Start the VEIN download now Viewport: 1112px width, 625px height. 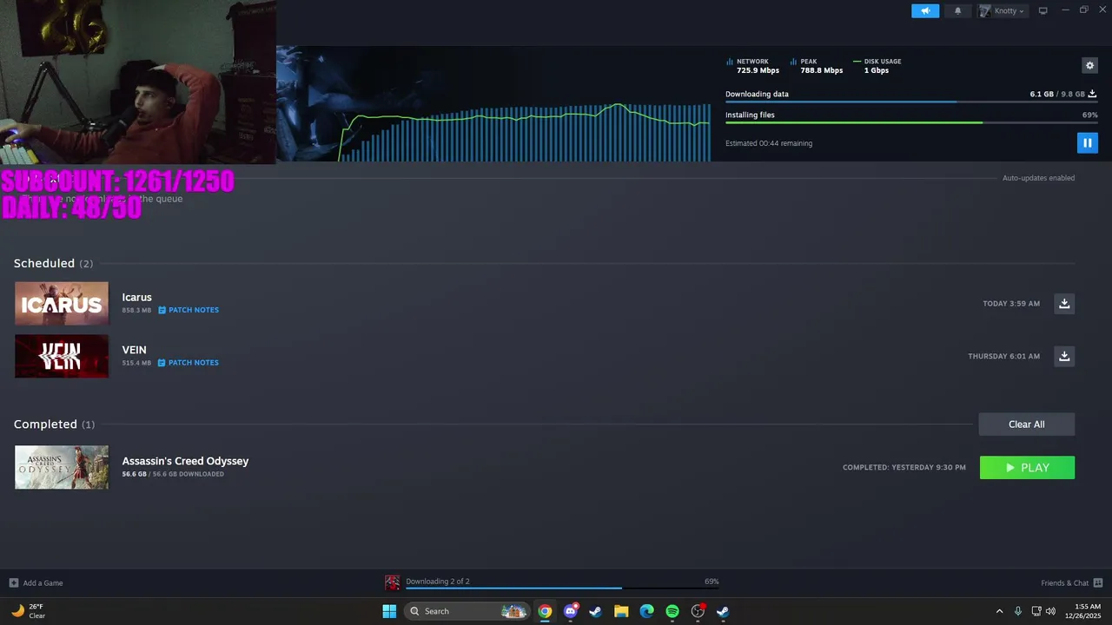1064,356
